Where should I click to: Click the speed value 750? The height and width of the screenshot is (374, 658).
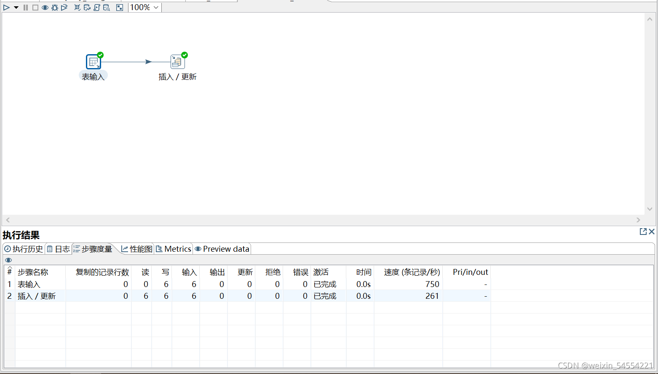coord(432,284)
